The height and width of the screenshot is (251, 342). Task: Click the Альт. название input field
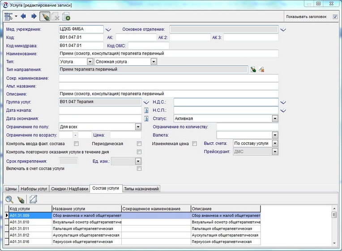tap(169, 86)
